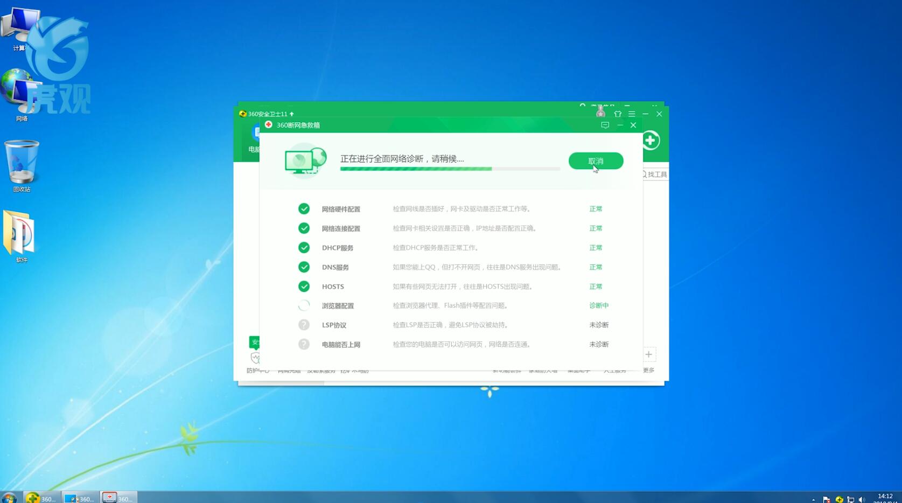This screenshot has height=503, width=902.
Task: Open the 网络 desktop icon
Action: (20, 95)
